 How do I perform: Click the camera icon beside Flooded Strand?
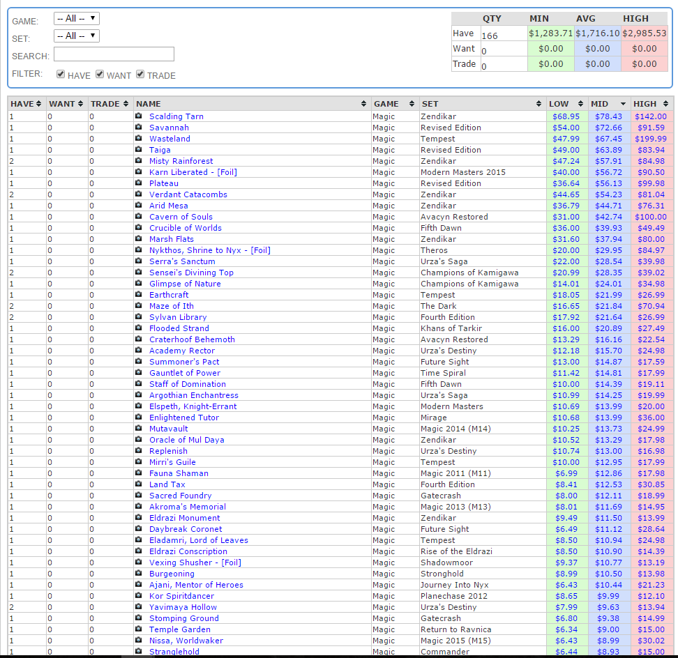pyautogui.click(x=138, y=328)
